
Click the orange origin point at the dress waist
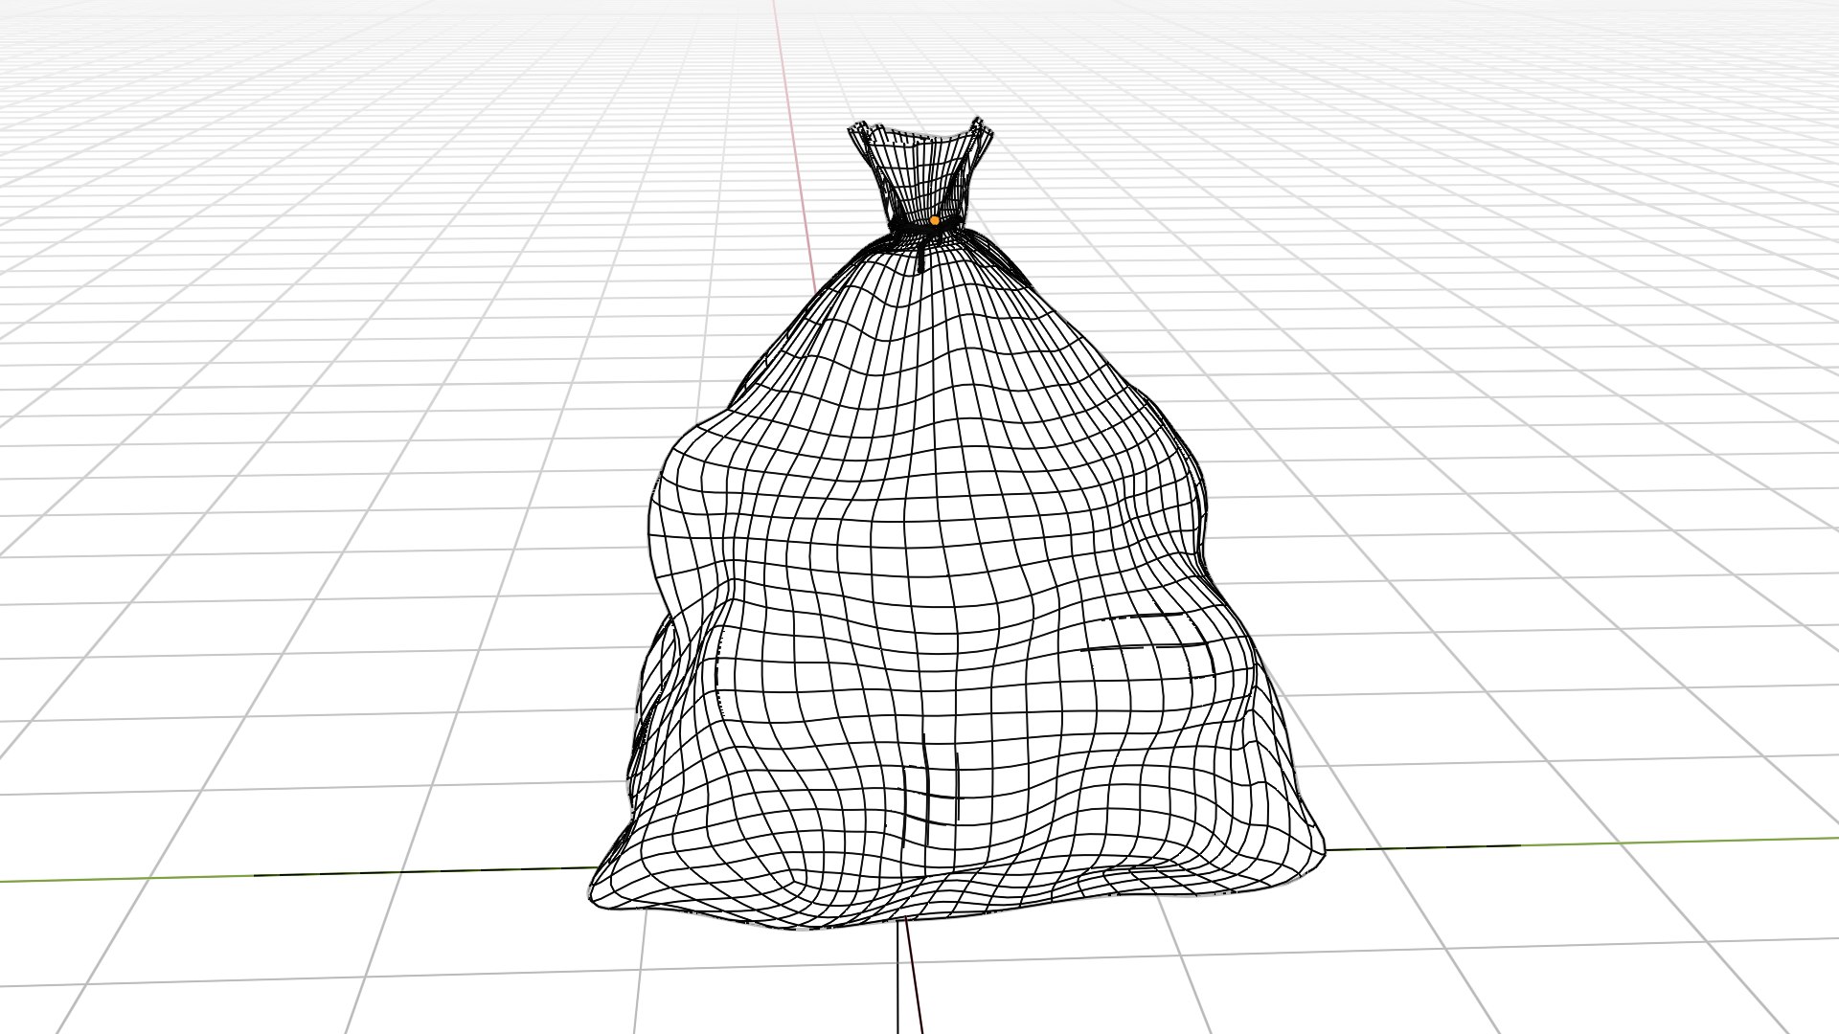click(935, 221)
